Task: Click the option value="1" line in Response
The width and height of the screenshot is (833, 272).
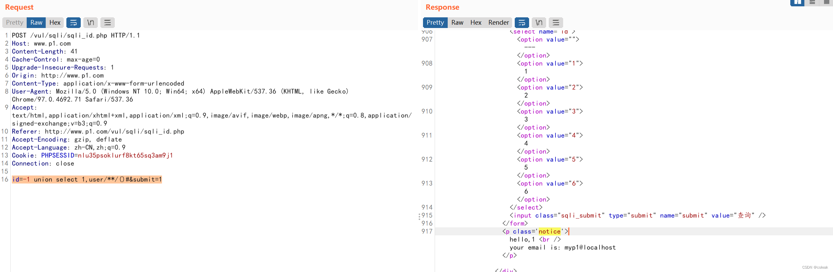Action: 550,63
